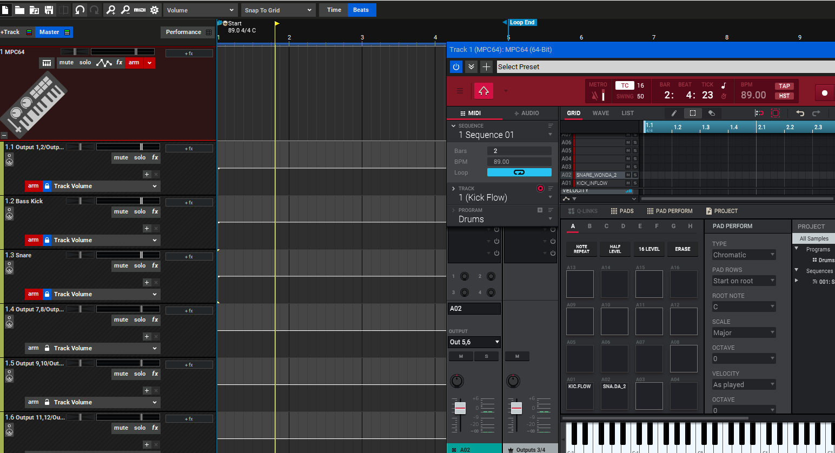Click the save disk icon

pos(49,10)
